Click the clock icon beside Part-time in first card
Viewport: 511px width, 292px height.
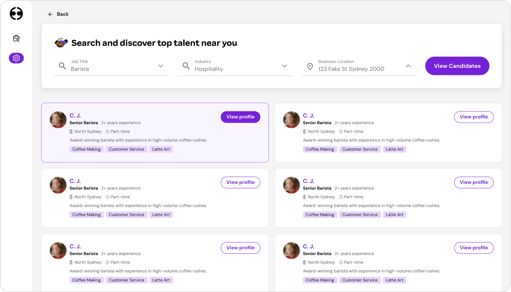coord(107,131)
